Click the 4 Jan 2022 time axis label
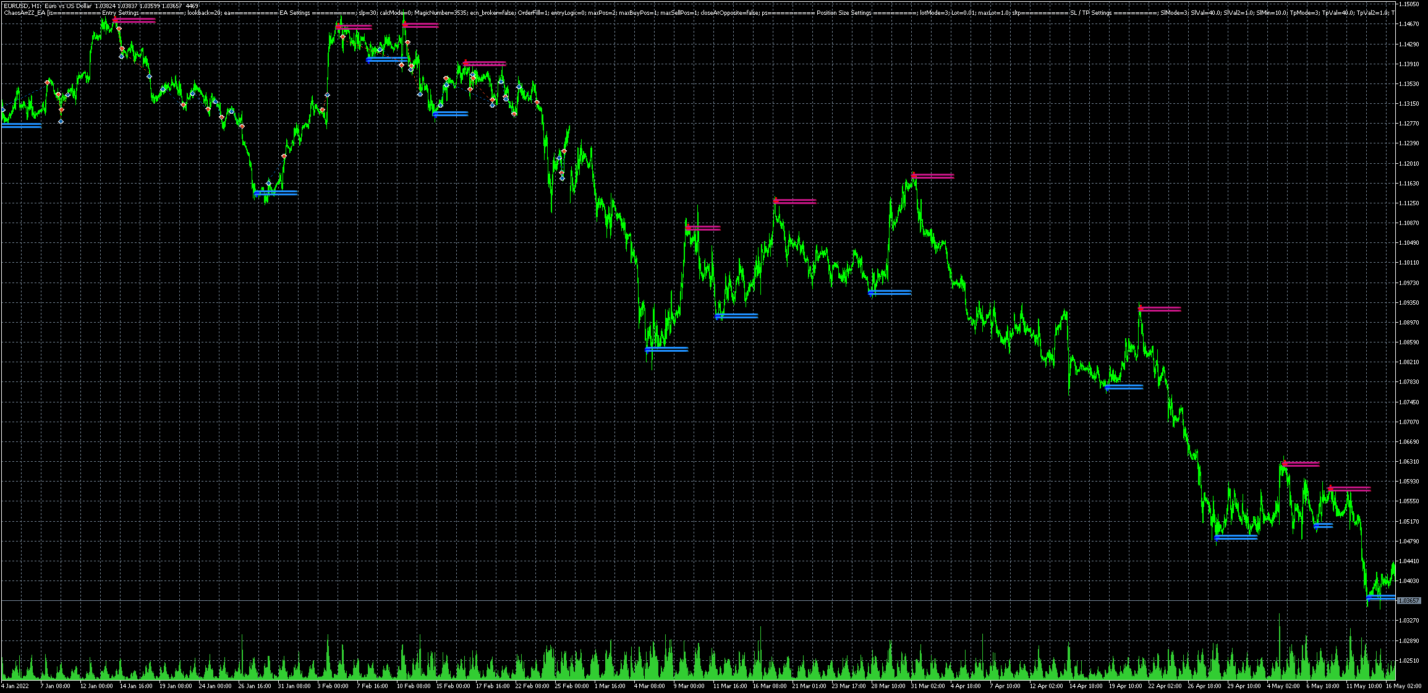The height and width of the screenshot is (693, 1428). pyautogui.click(x=15, y=686)
